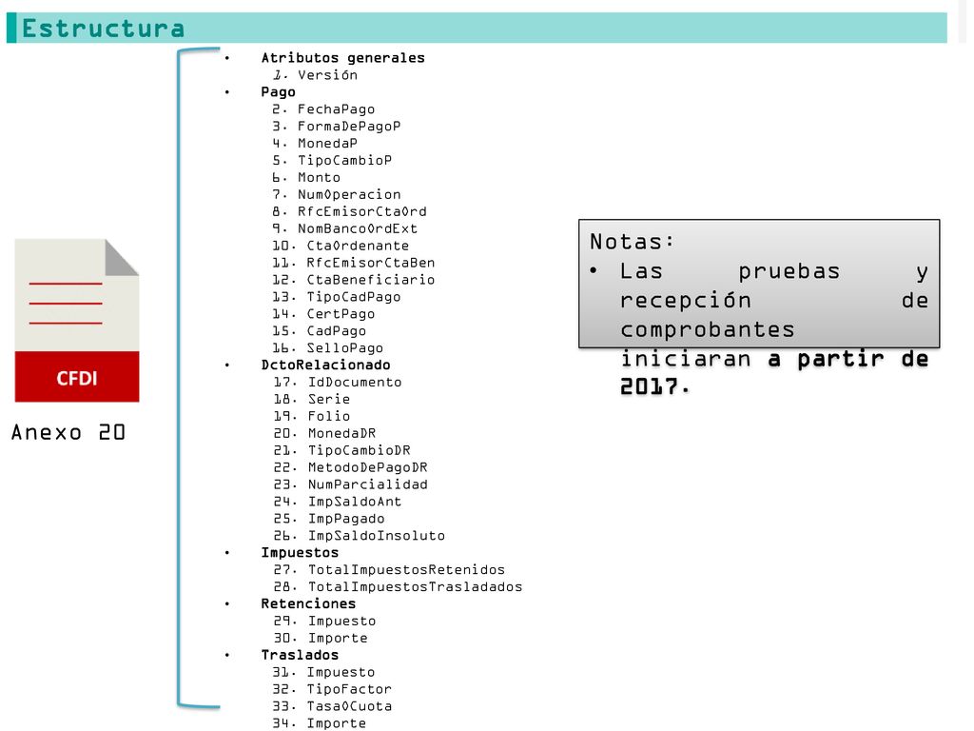
Task: Click the Notas: label in gray box
Action: 632,241
